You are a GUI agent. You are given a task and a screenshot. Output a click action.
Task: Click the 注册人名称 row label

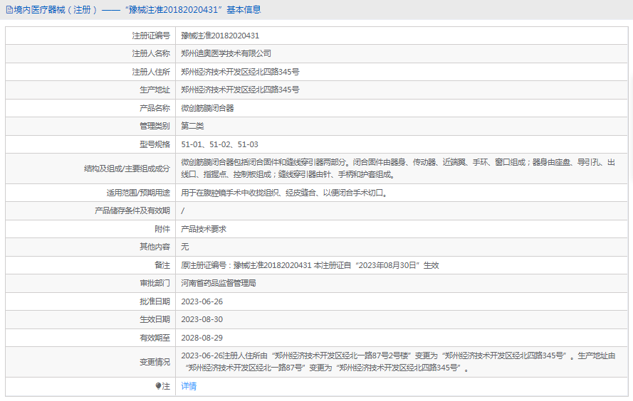(x=151, y=53)
